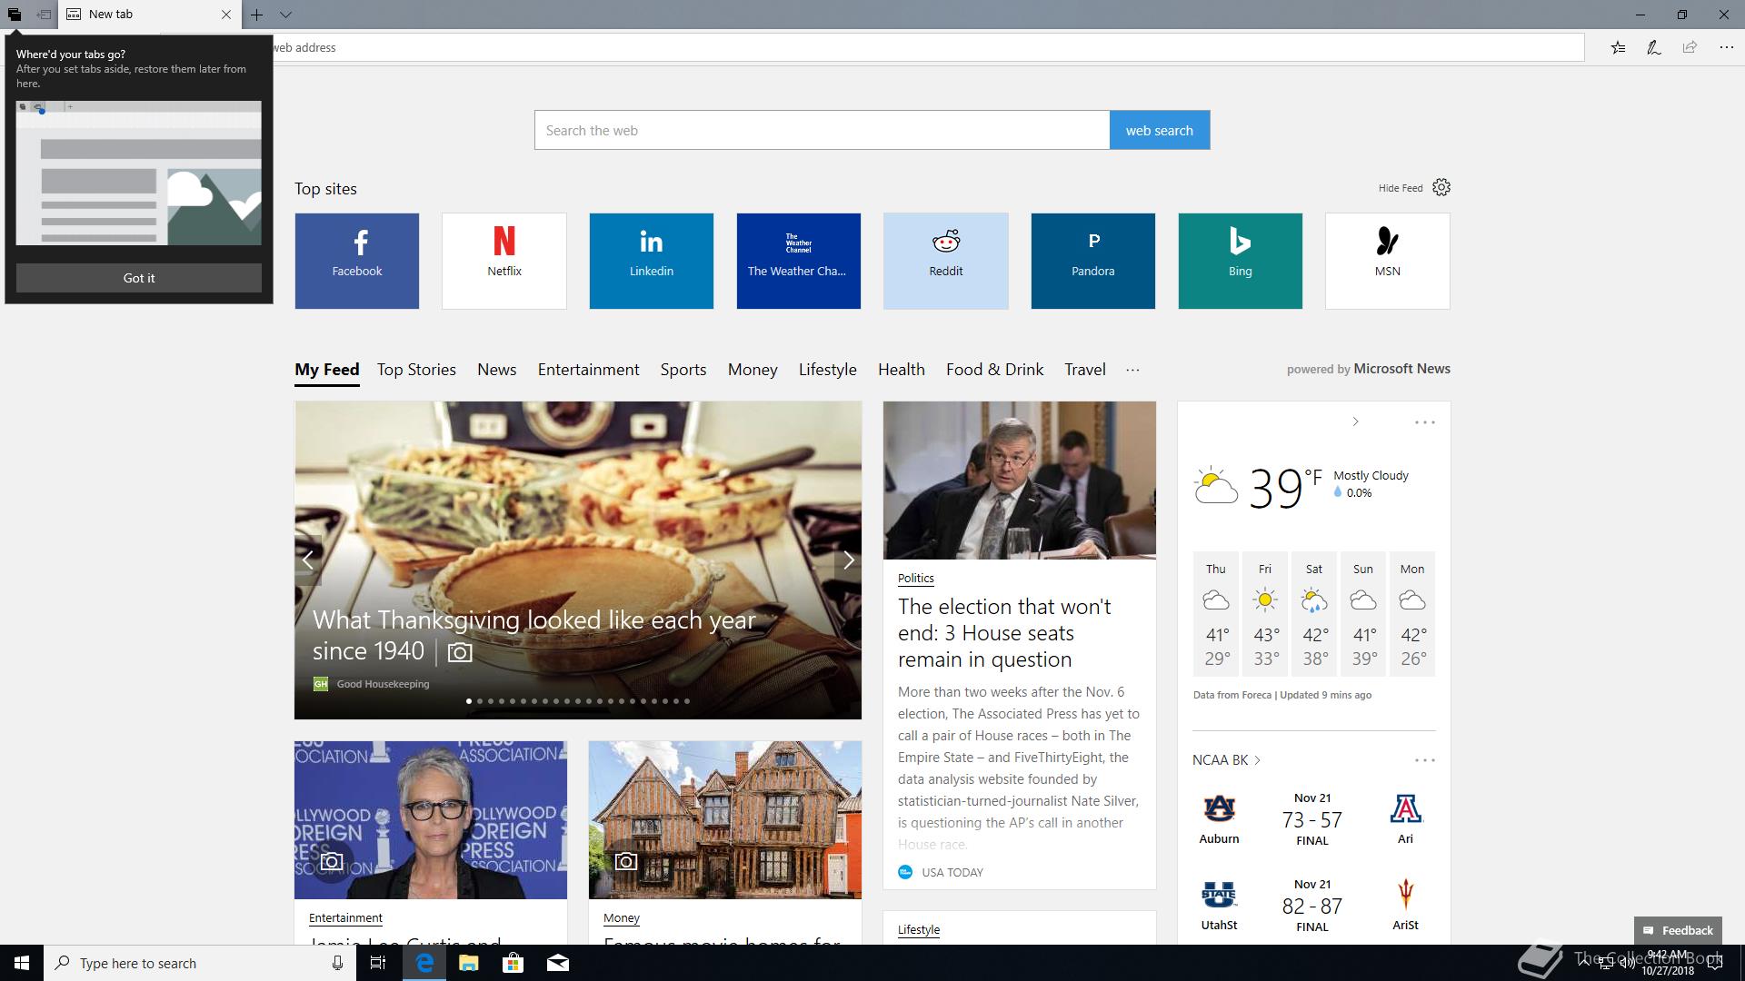This screenshot has width=1745, height=981.
Task: Open the Windows Start menu
Action: (x=22, y=963)
